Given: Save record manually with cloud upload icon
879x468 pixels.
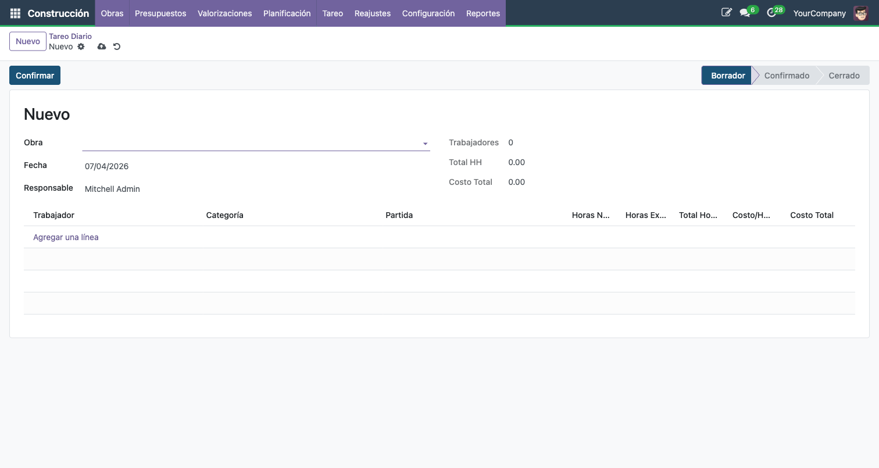Looking at the screenshot, I should tap(102, 47).
